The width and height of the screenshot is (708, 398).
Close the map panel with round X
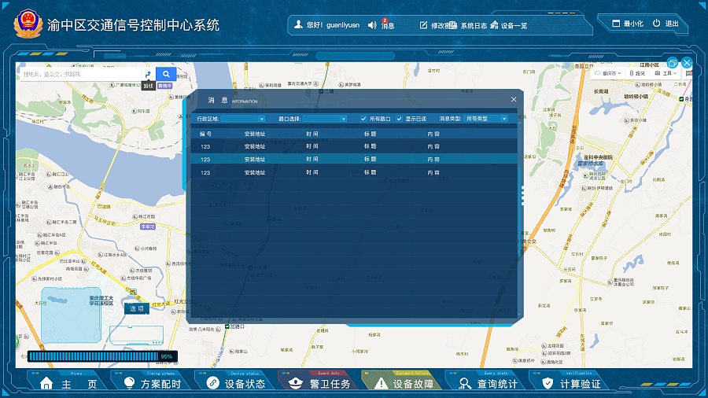click(x=687, y=63)
